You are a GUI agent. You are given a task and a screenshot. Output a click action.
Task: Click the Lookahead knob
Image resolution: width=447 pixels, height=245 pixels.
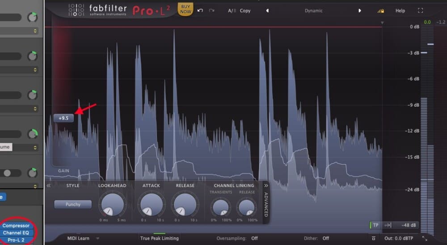(113, 204)
